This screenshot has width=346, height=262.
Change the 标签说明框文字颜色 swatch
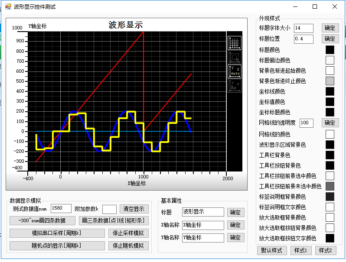[330, 207]
